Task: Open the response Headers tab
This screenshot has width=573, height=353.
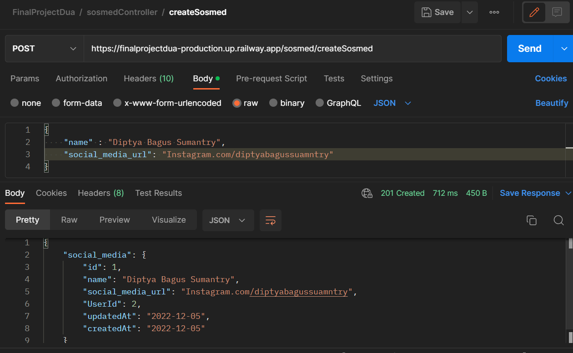Action: pyautogui.click(x=101, y=193)
